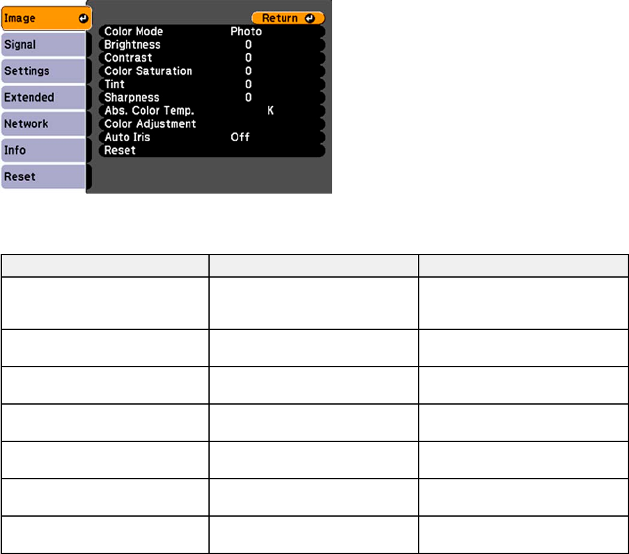
Task: Pick the Tint setting row
Action: (x=212, y=84)
